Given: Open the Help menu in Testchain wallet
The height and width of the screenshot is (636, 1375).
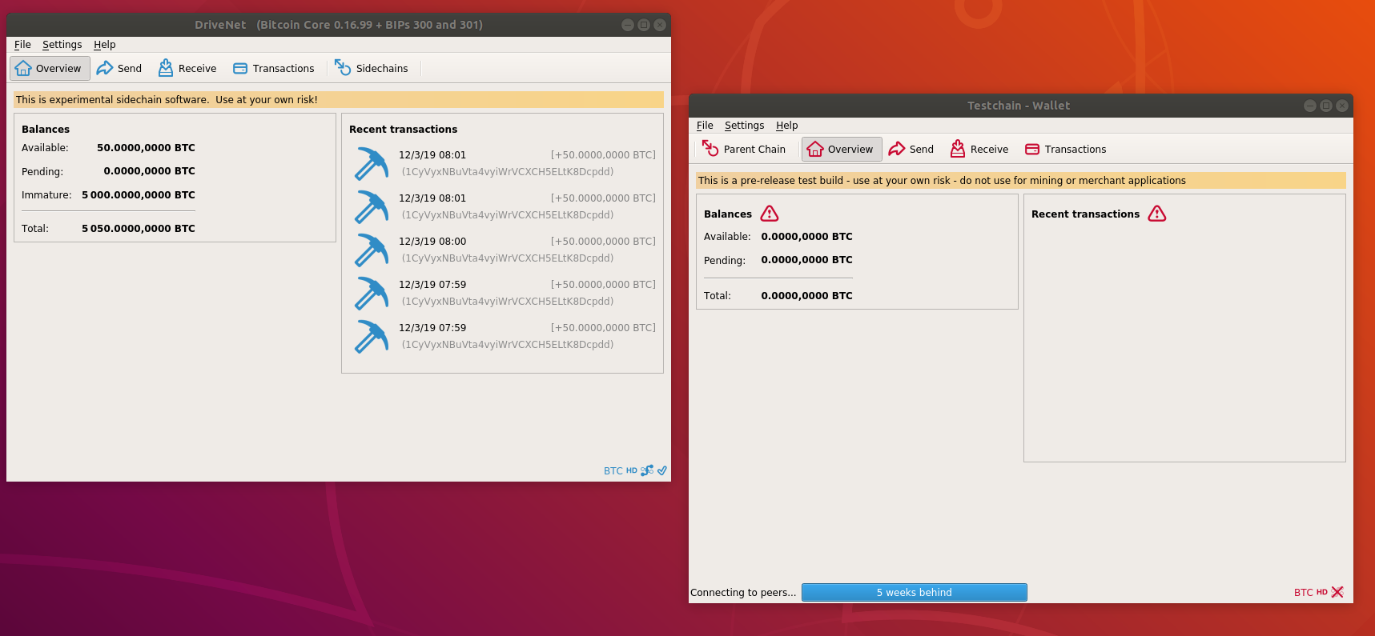Looking at the screenshot, I should tap(786, 126).
